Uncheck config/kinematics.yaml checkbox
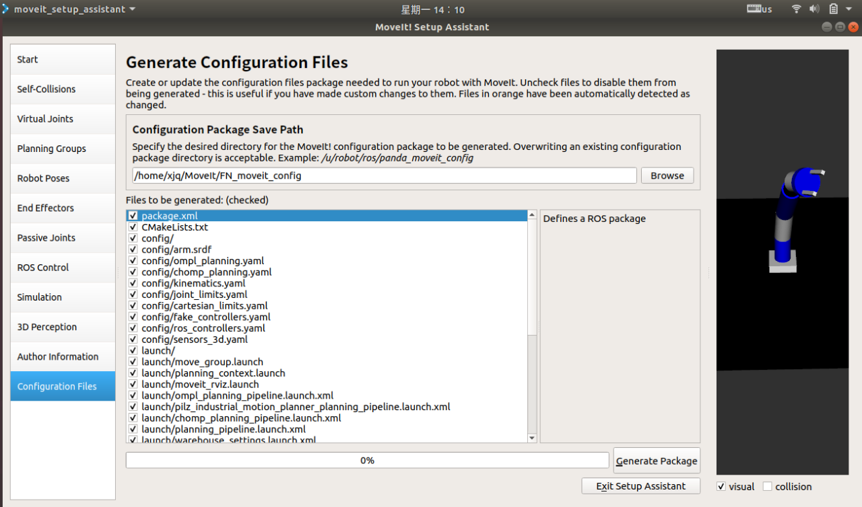The image size is (862, 507). click(133, 283)
